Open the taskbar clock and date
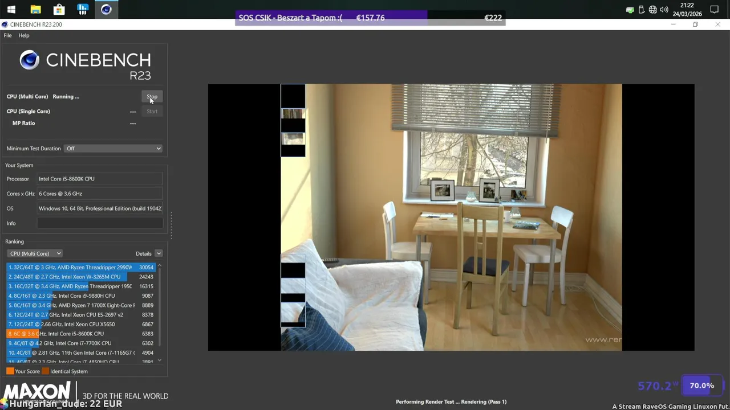This screenshot has width=730, height=410. tap(687, 10)
